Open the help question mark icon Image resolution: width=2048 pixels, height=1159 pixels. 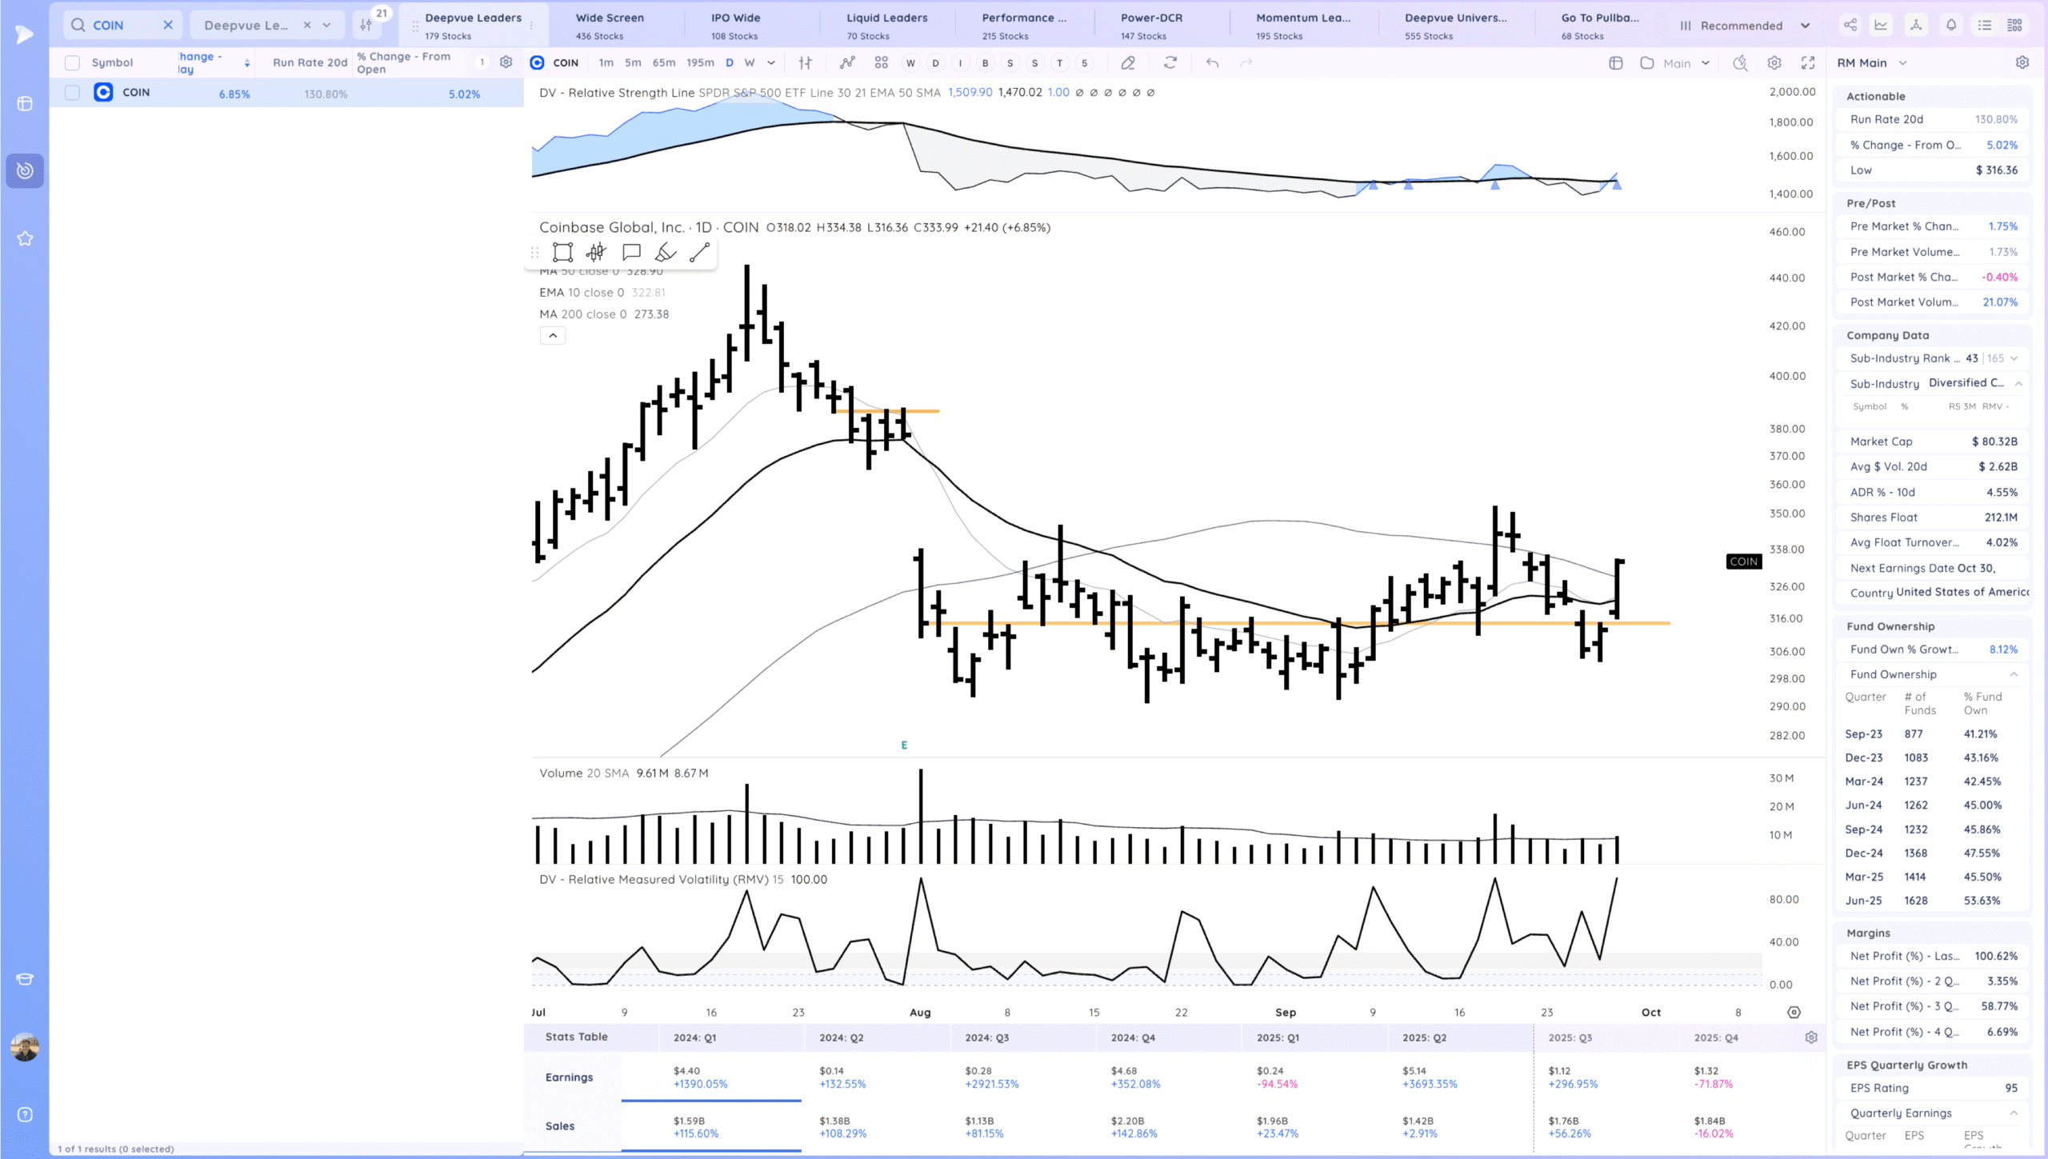pyautogui.click(x=25, y=1114)
